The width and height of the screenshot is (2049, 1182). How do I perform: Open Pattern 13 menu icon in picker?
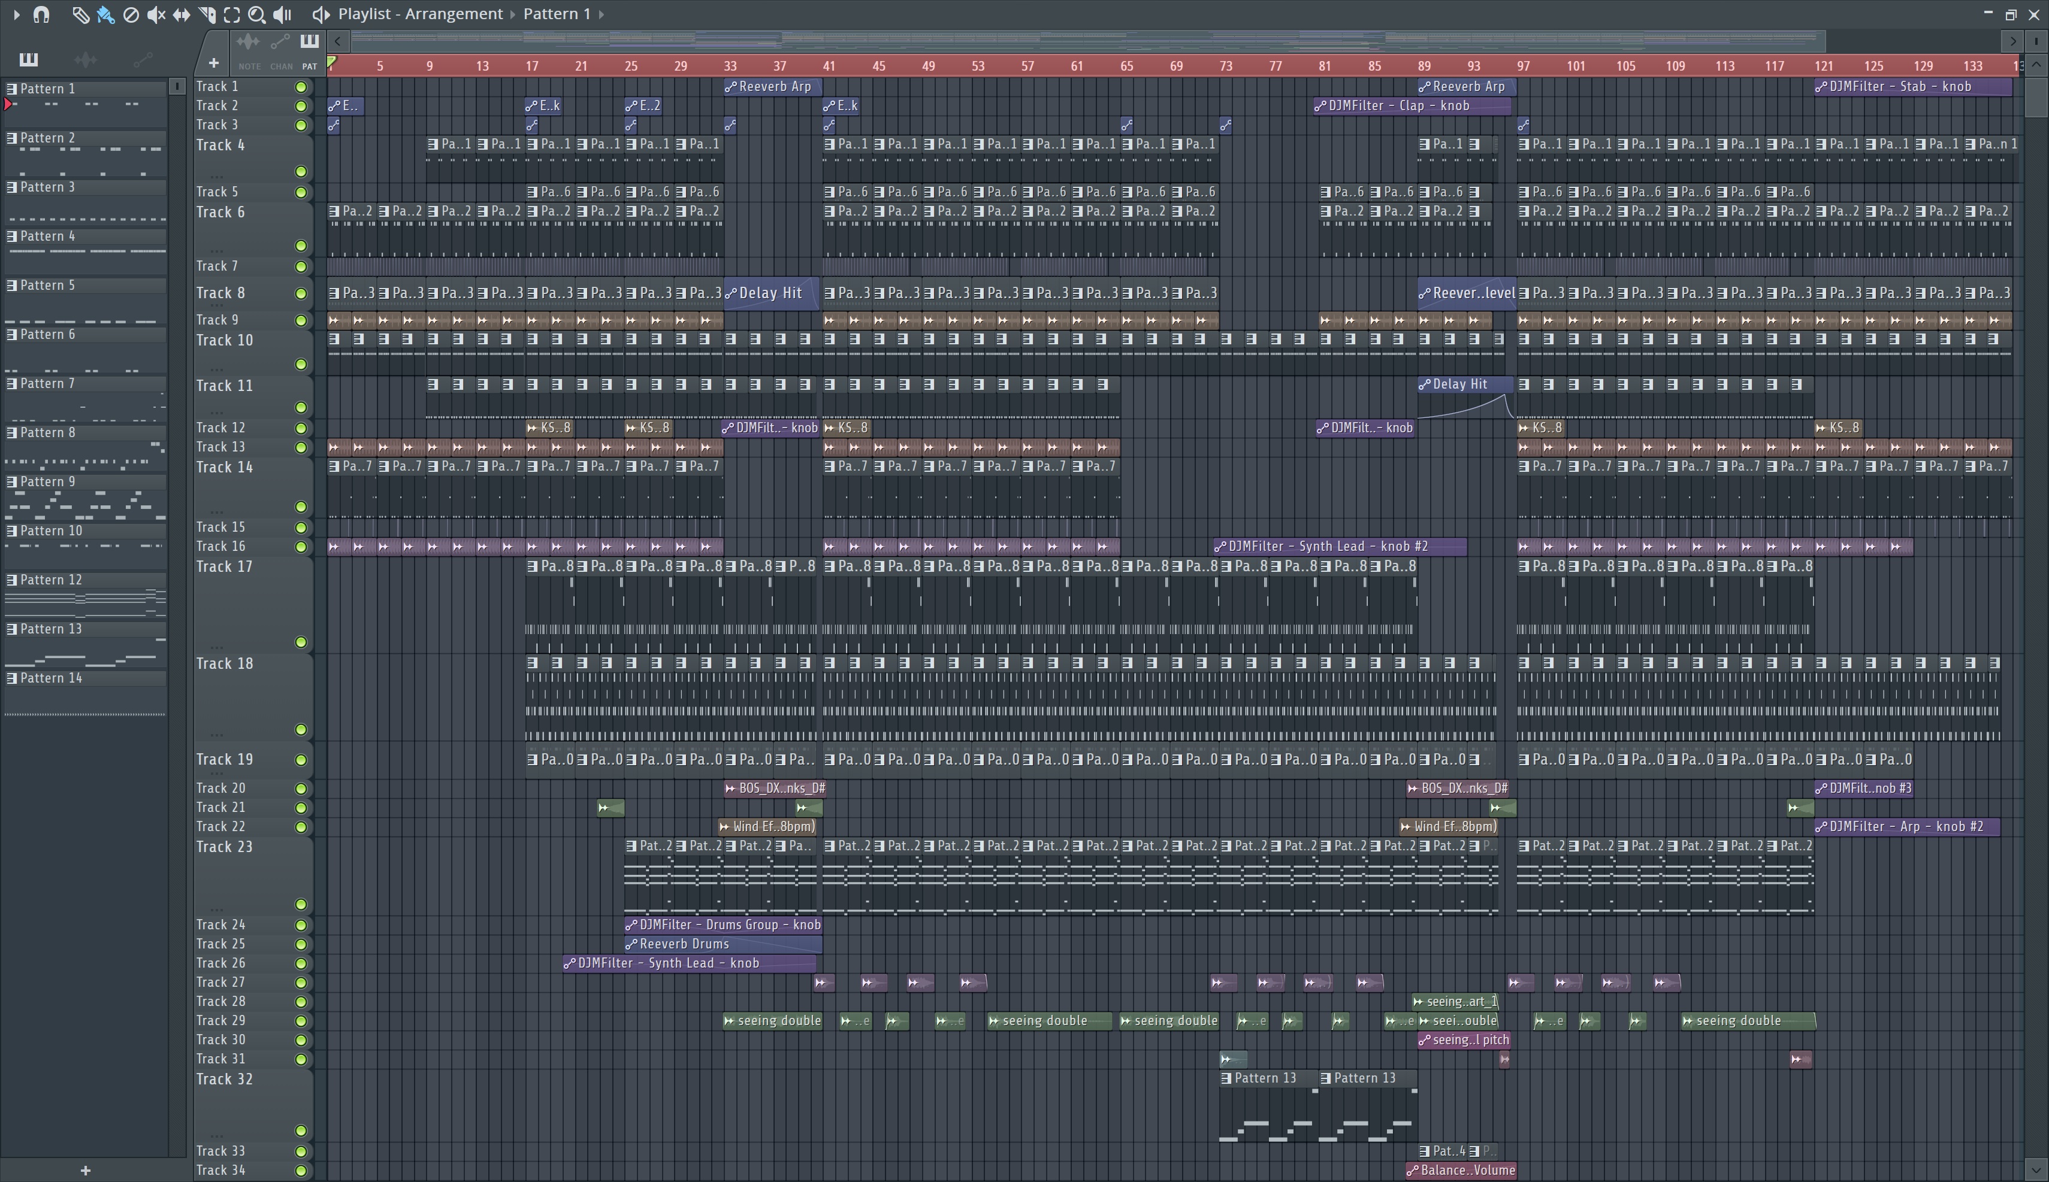point(11,629)
